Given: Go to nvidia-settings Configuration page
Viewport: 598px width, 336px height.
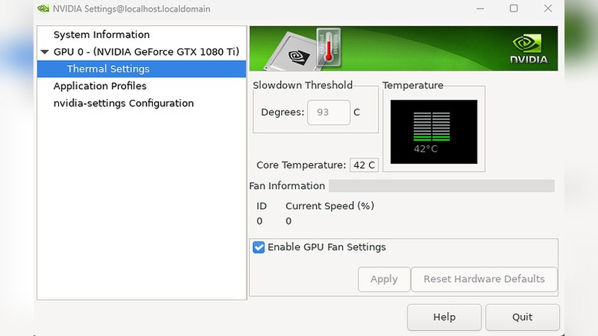Looking at the screenshot, I should coord(123,103).
